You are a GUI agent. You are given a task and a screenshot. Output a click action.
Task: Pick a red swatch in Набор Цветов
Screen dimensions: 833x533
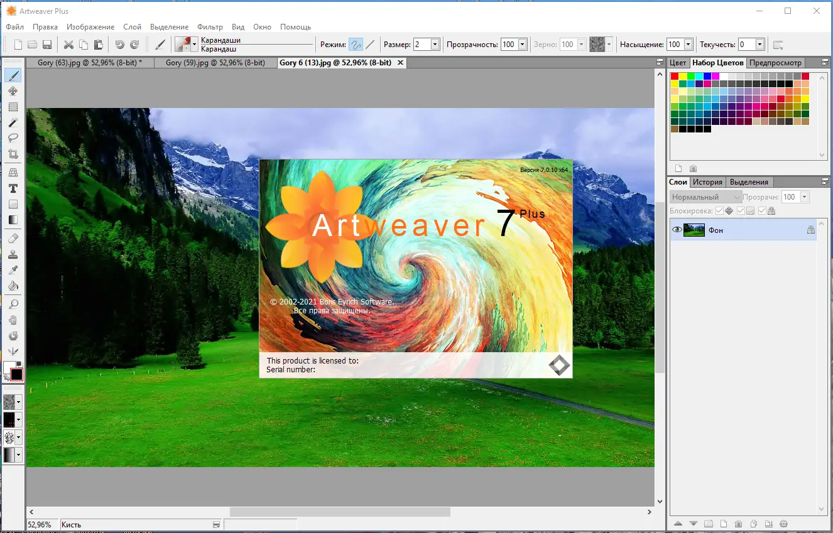[x=675, y=75]
